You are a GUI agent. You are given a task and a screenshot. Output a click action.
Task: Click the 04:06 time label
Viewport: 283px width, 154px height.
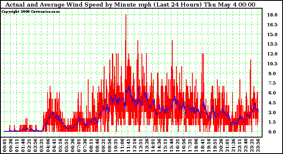click(48, 146)
